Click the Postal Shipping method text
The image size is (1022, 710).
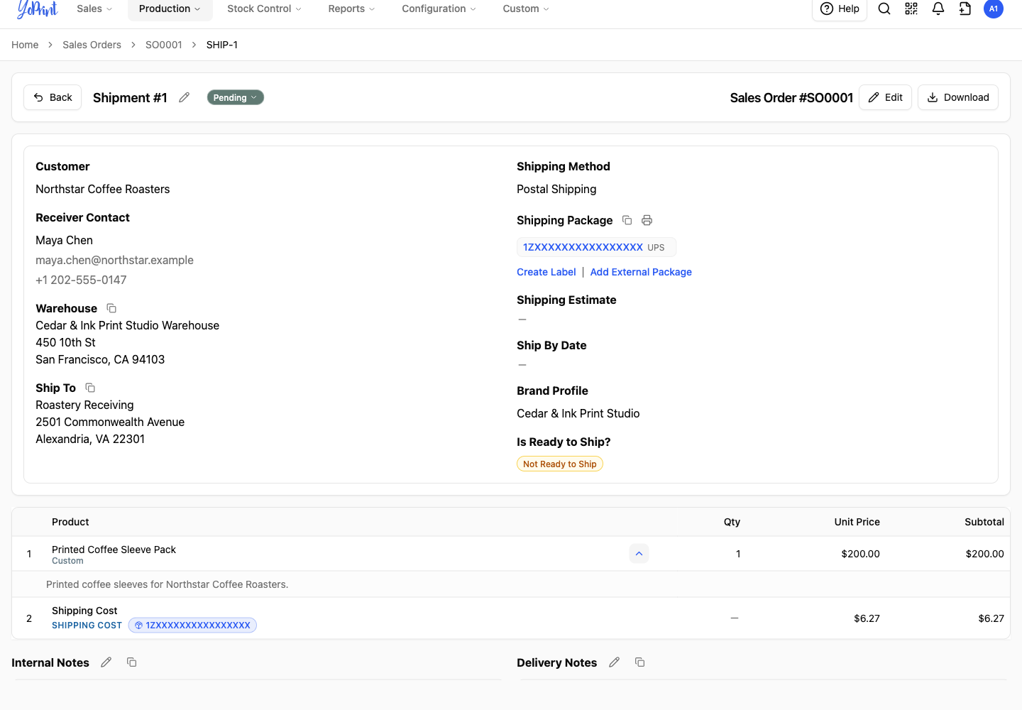[x=556, y=189]
